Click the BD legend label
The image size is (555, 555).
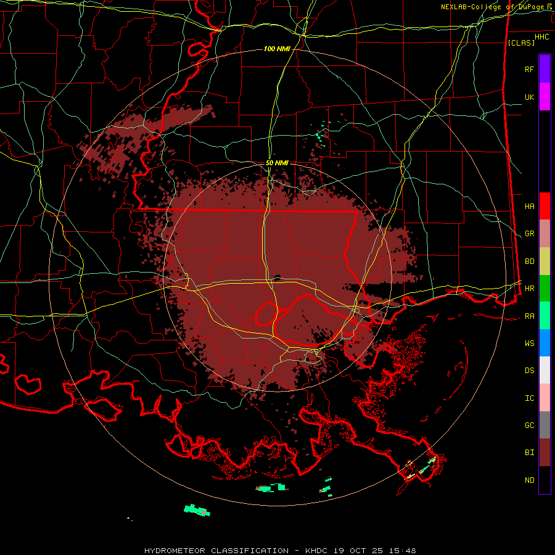[529, 261]
